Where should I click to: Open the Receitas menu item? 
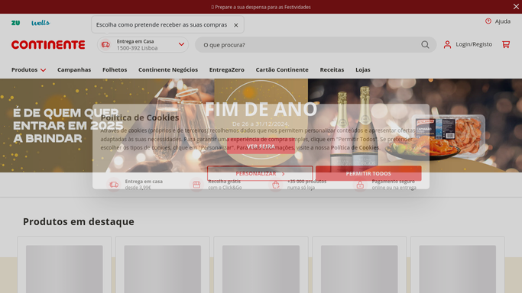coord(332,69)
